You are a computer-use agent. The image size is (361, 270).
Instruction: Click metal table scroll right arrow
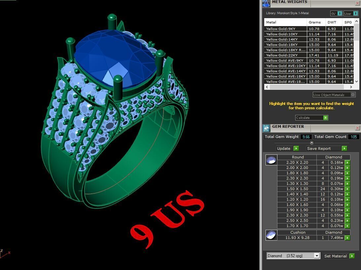click(351, 87)
